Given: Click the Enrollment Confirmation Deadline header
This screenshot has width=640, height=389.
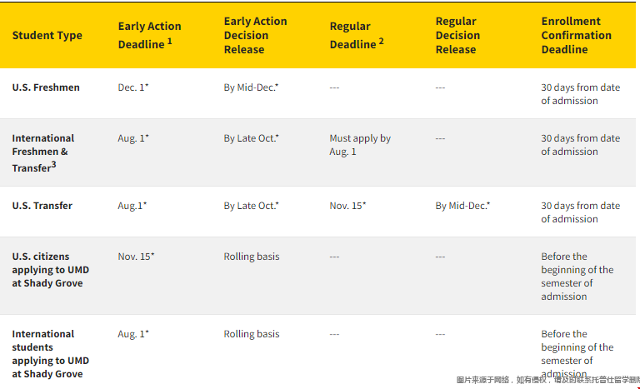Looking at the screenshot, I should (x=577, y=35).
